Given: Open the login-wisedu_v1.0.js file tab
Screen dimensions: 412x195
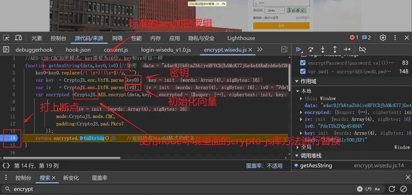Looking at the screenshot, I should [x=166, y=50].
